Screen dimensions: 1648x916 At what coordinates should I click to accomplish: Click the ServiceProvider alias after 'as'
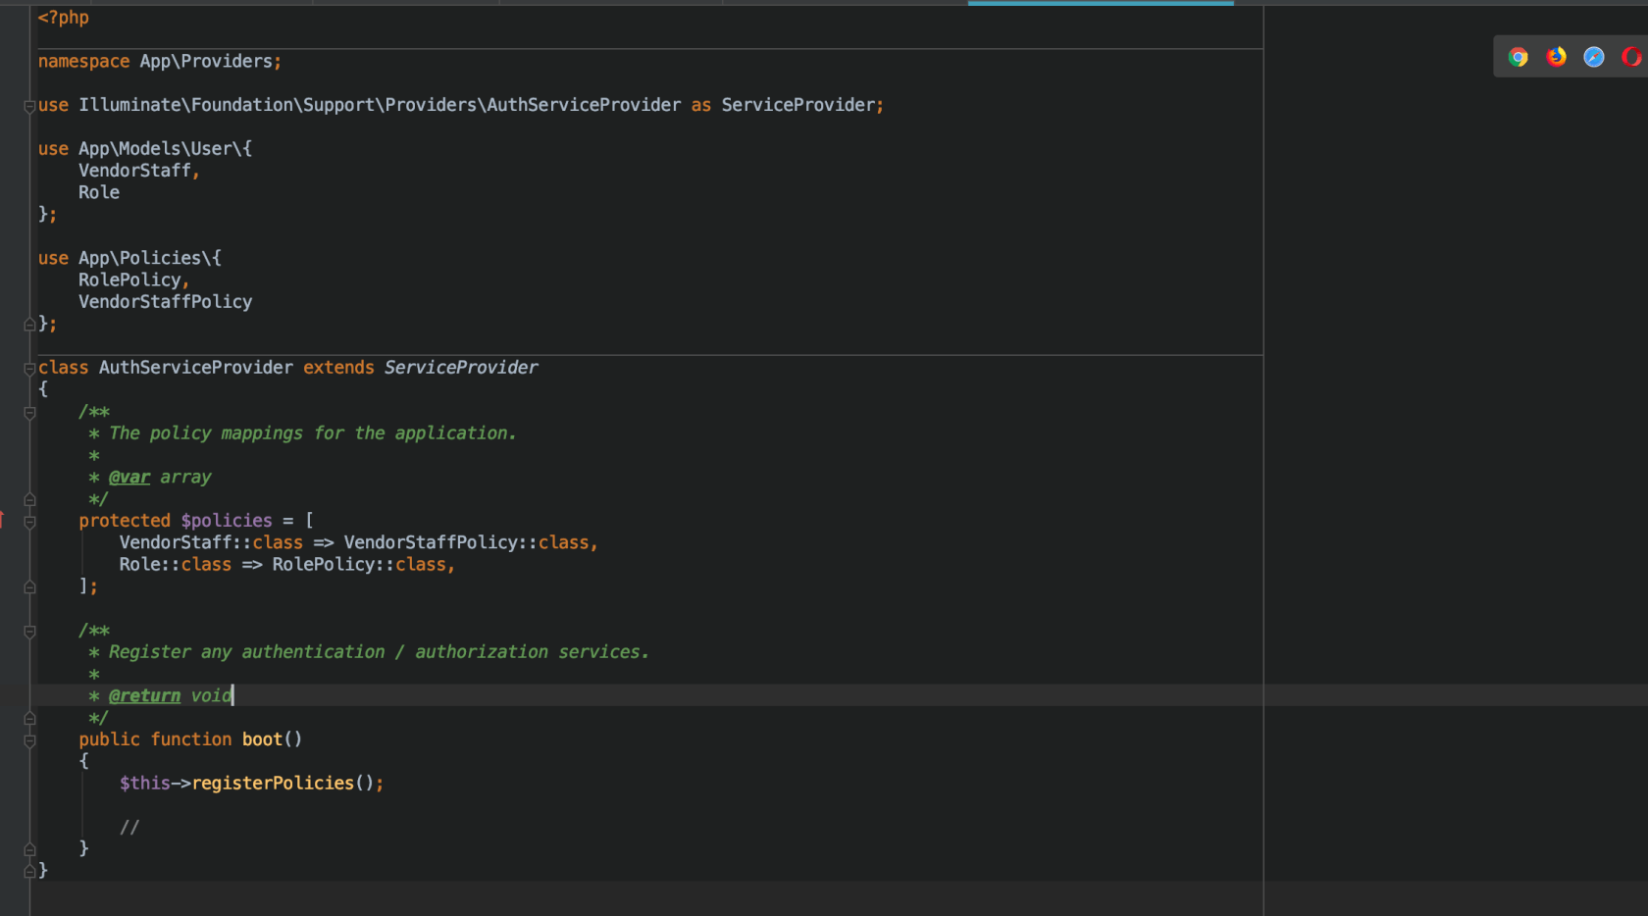tap(799, 105)
